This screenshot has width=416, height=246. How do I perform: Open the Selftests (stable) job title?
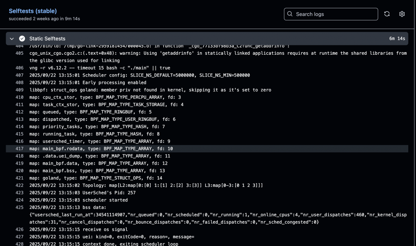[x=33, y=11]
